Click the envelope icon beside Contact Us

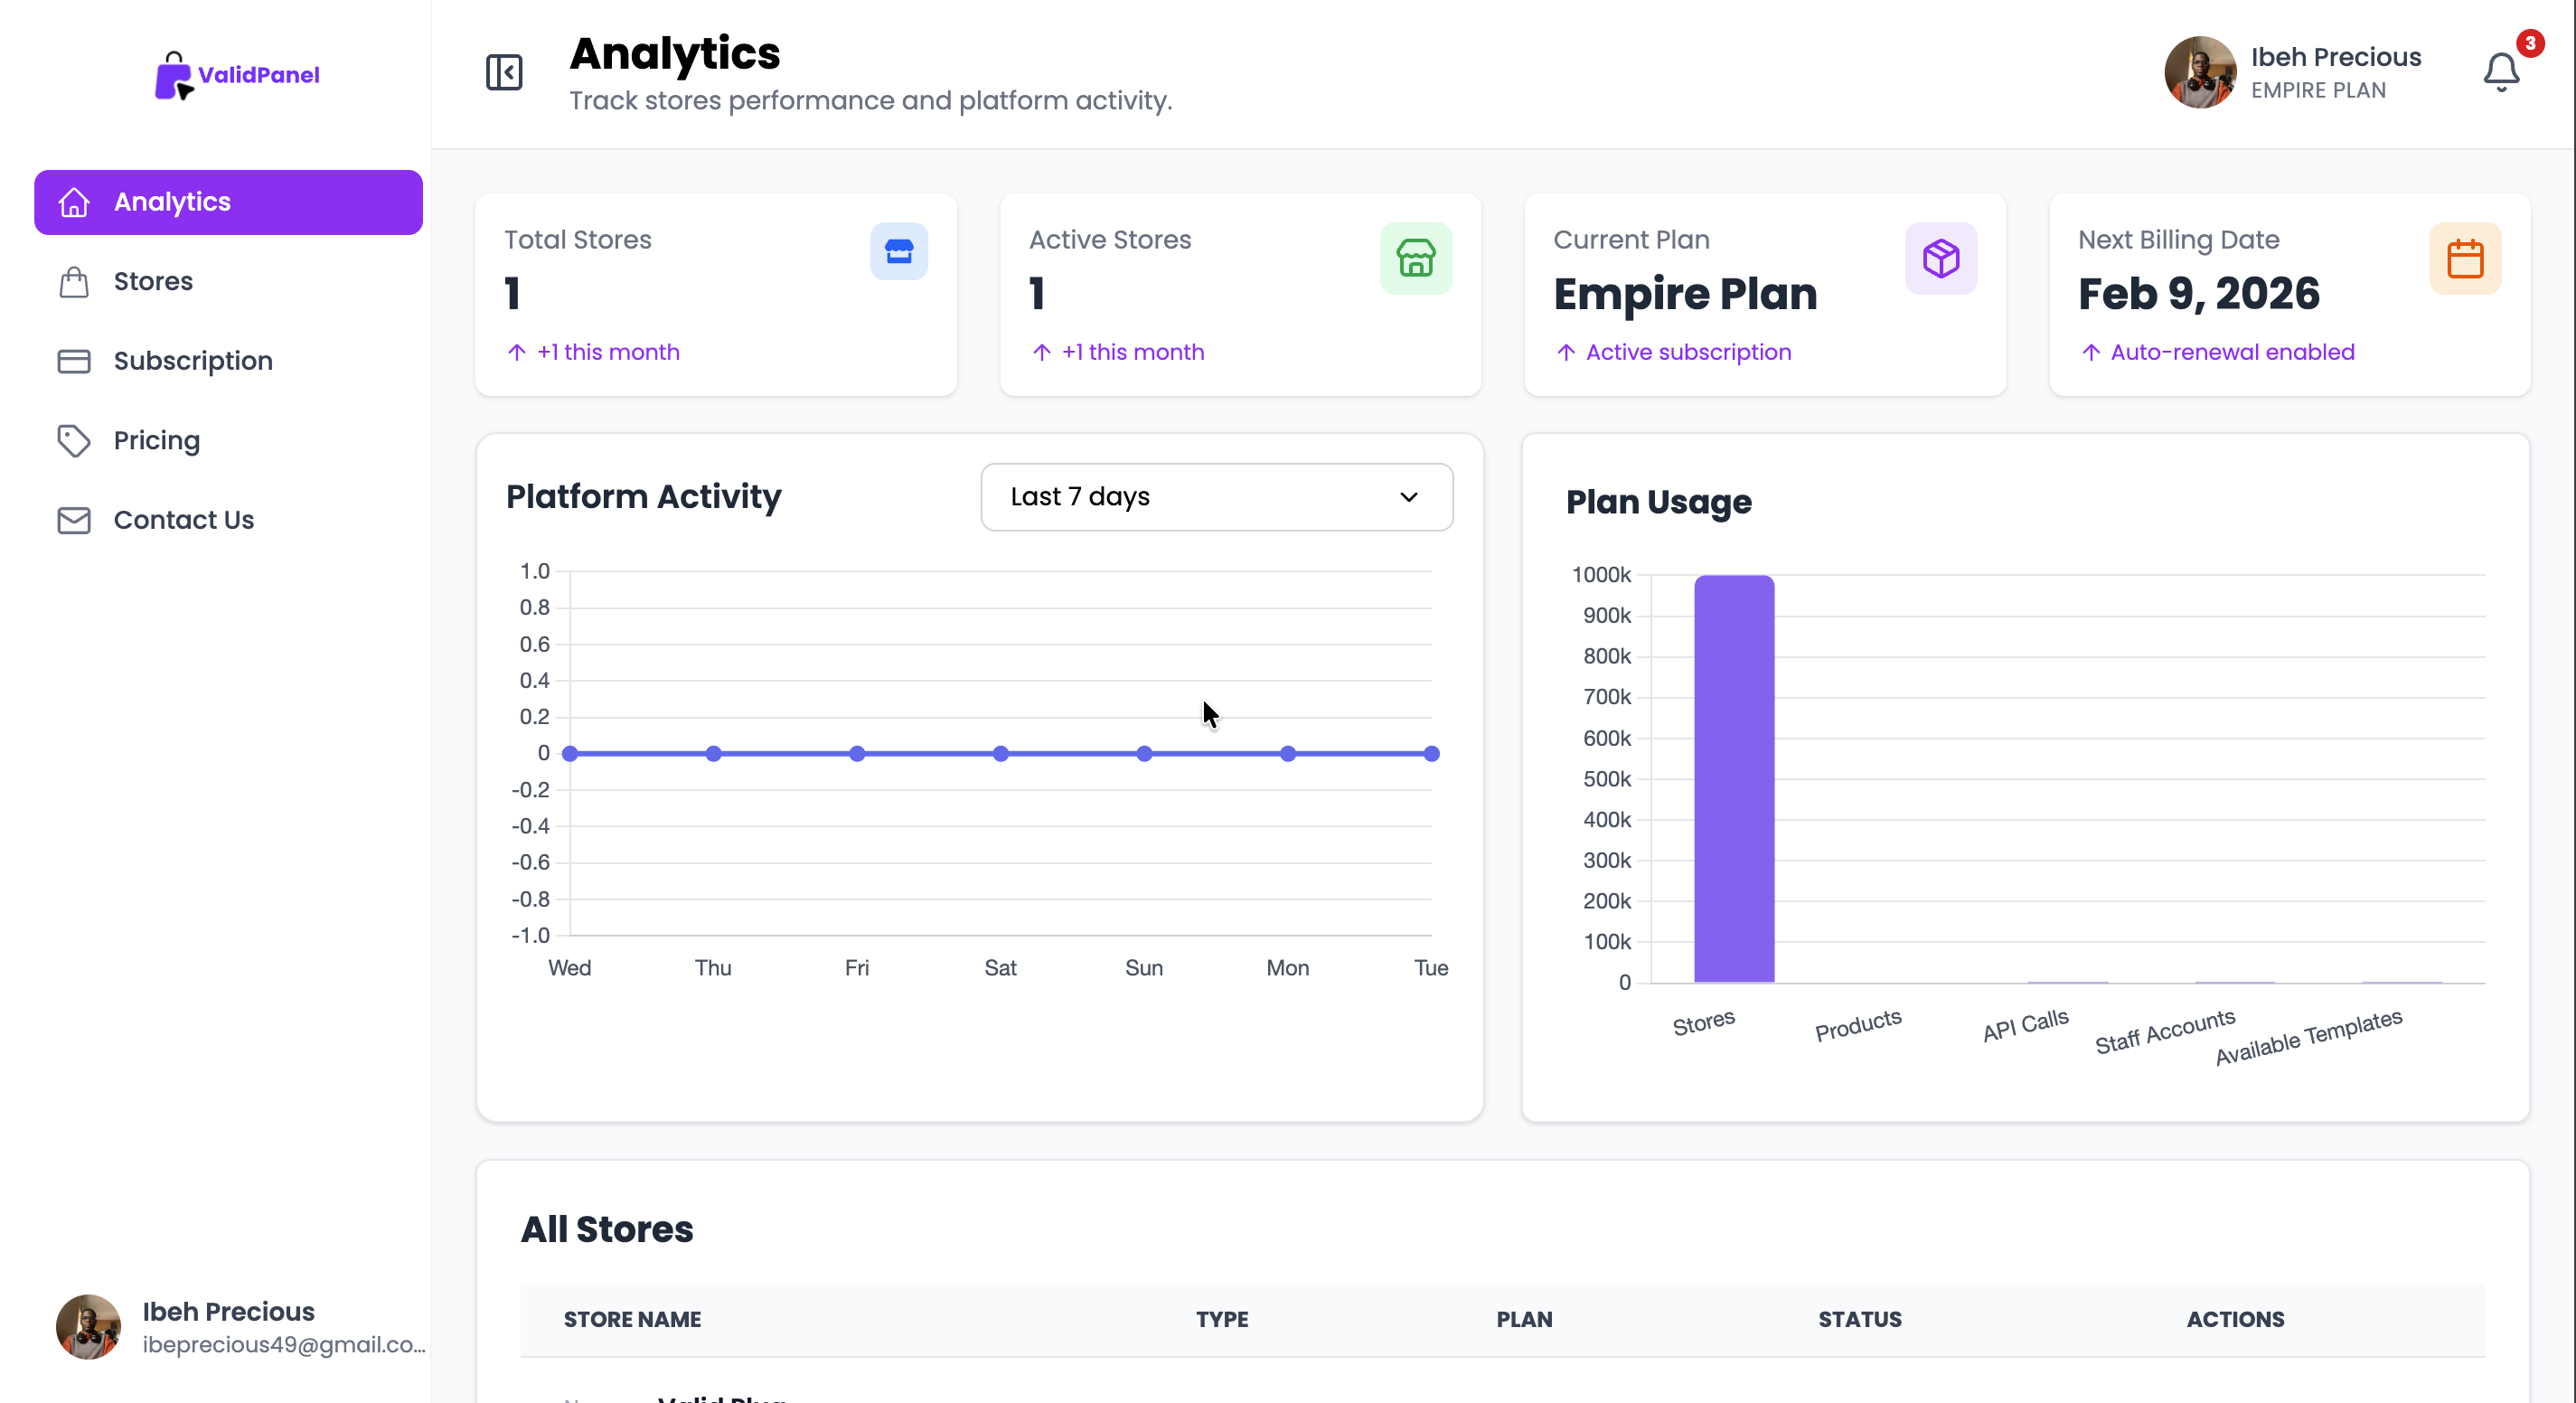pos(74,519)
